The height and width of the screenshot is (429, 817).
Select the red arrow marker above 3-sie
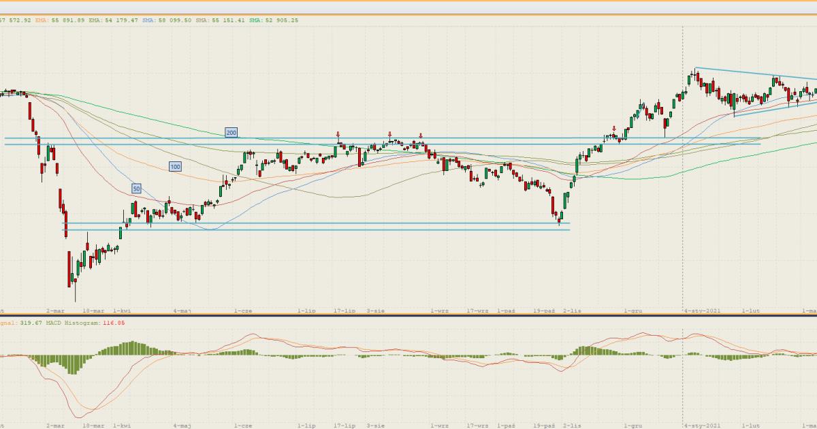389,134
